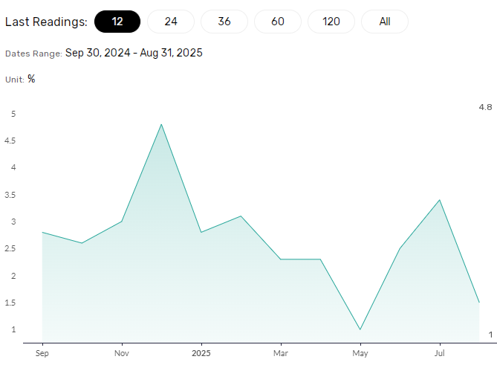Click the 4.8 maximum value label
The image size is (497, 368).
485,107
